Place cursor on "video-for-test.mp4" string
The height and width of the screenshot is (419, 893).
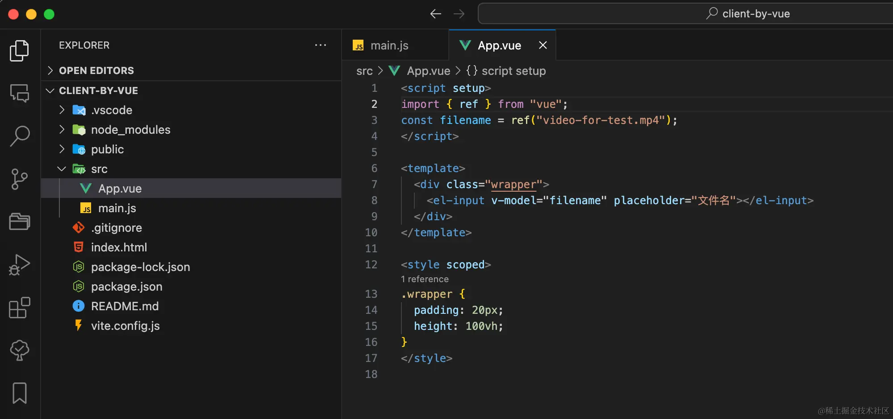(601, 120)
